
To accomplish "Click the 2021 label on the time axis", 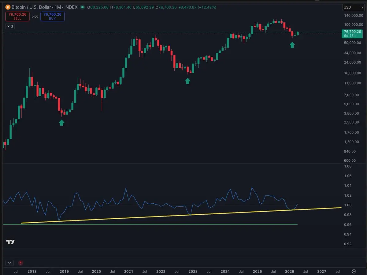I will tap(128, 271).
